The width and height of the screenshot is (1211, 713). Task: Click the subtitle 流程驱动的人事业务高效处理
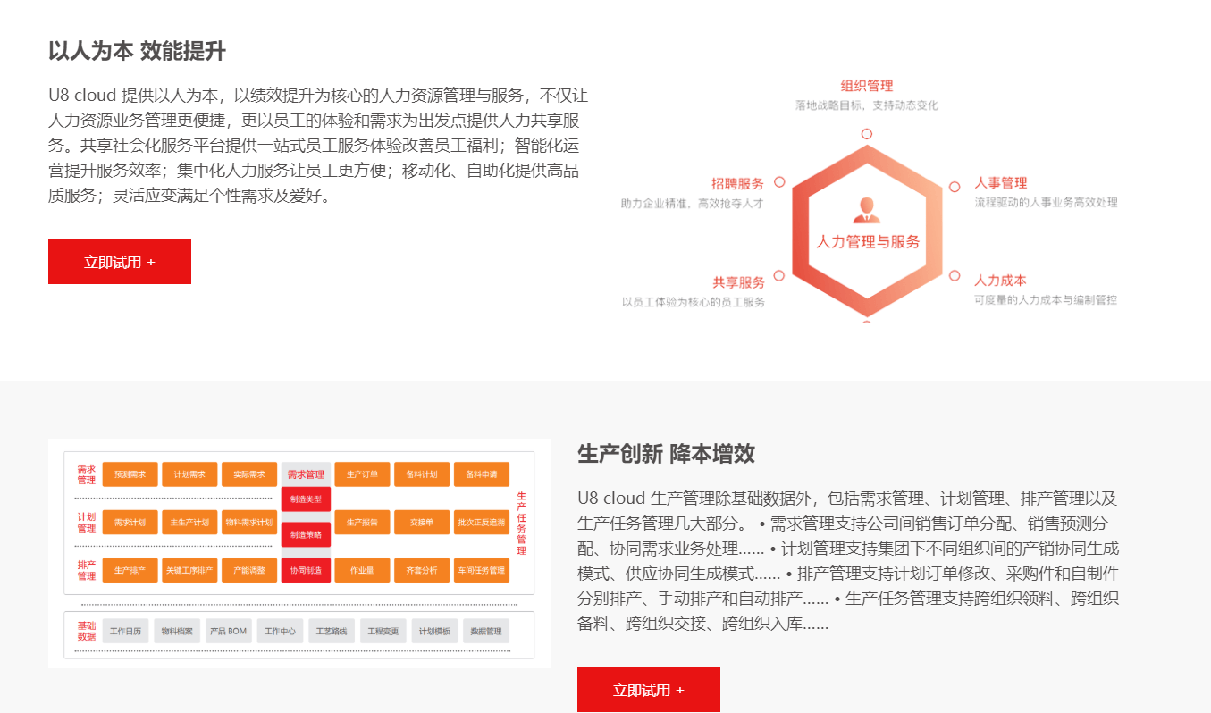(x=1046, y=203)
